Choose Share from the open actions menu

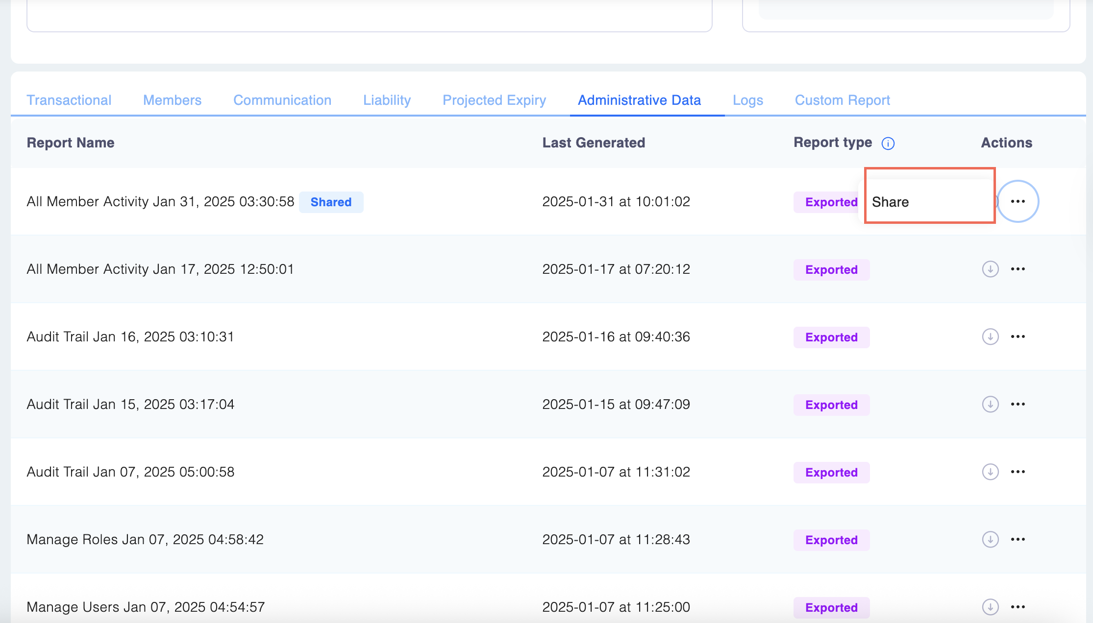coord(891,202)
